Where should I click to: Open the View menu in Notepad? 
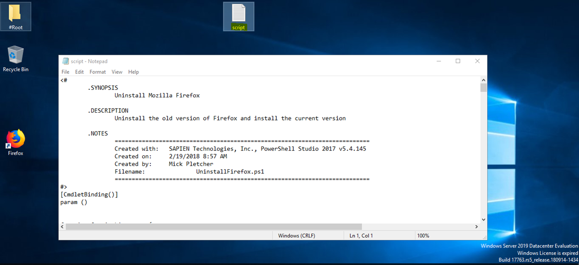(117, 72)
